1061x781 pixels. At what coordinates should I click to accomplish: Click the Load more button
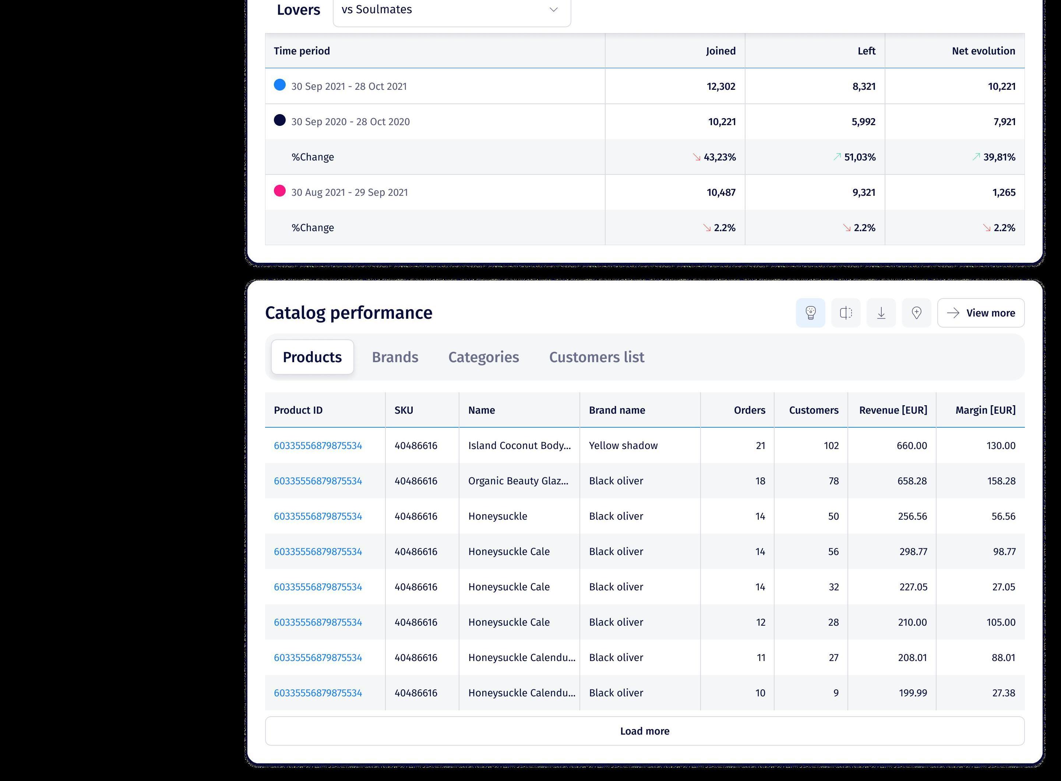click(x=645, y=731)
